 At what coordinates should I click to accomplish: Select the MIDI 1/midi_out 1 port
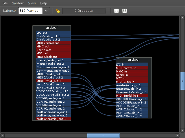point(53,81)
